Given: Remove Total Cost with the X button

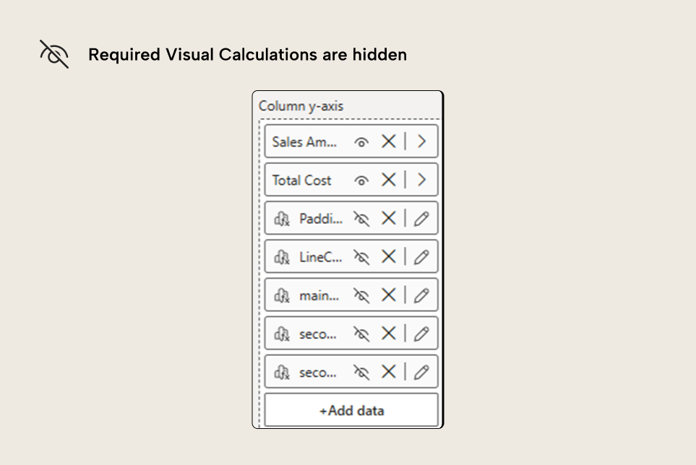Looking at the screenshot, I should tap(388, 180).
